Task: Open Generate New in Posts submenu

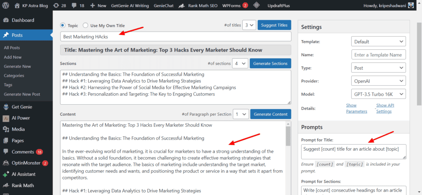Action: [x=17, y=66]
